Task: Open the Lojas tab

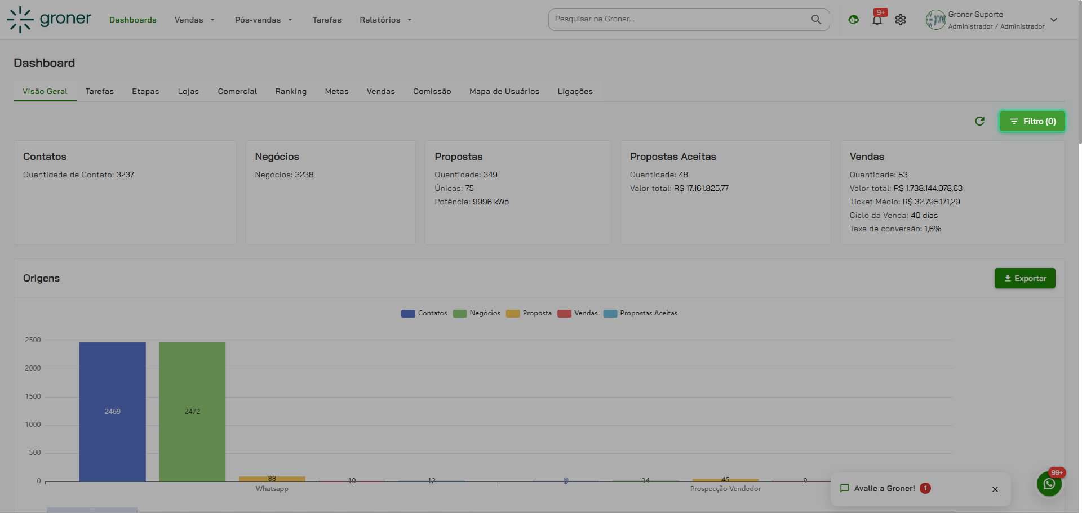Action: coord(188,91)
